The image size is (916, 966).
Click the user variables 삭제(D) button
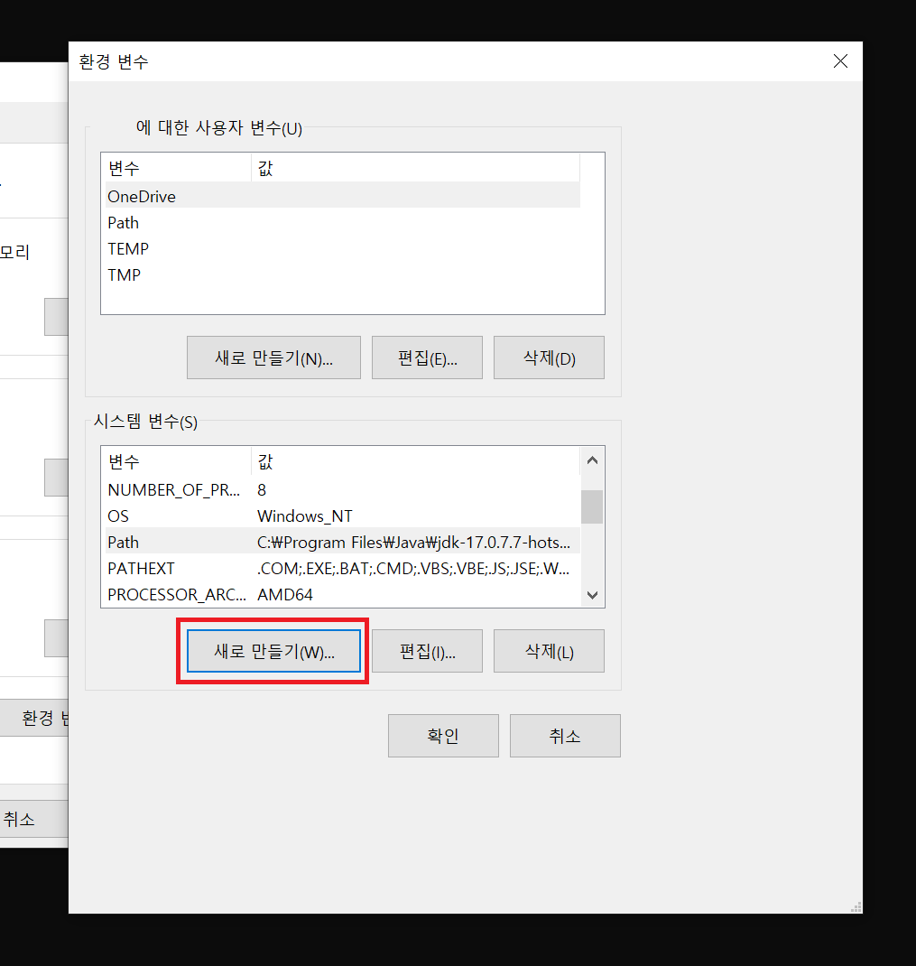[x=549, y=358]
